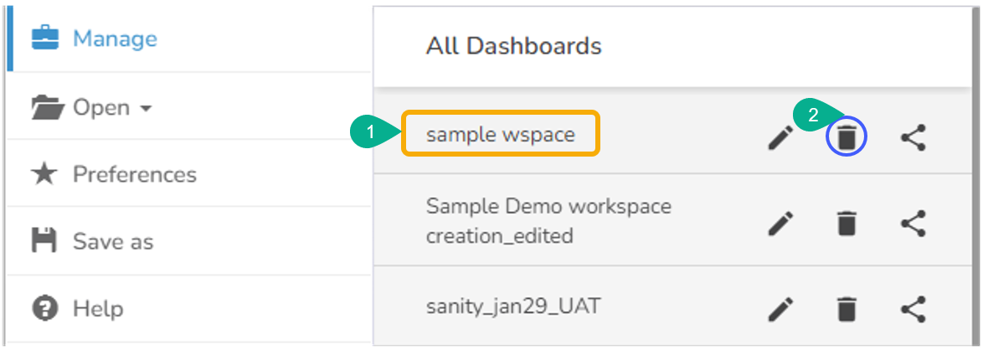Delete the sample wspace dashboard

[x=847, y=137]
